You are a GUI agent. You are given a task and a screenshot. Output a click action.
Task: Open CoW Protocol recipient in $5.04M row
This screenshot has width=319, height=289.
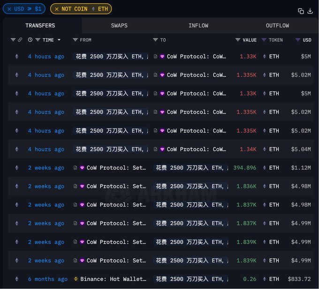coord(196,149)
